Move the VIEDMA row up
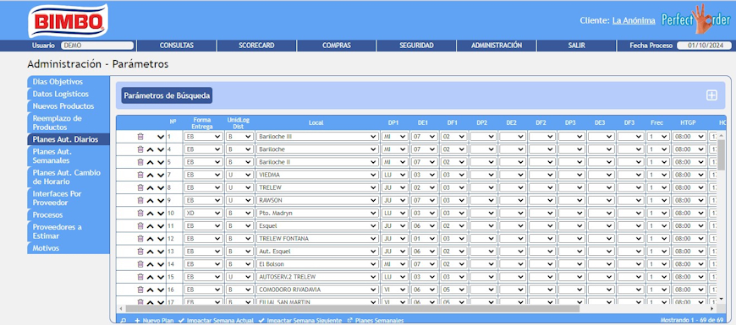Image resolution: width=736 pixels, height=325 pixels. tap(151, 175)
